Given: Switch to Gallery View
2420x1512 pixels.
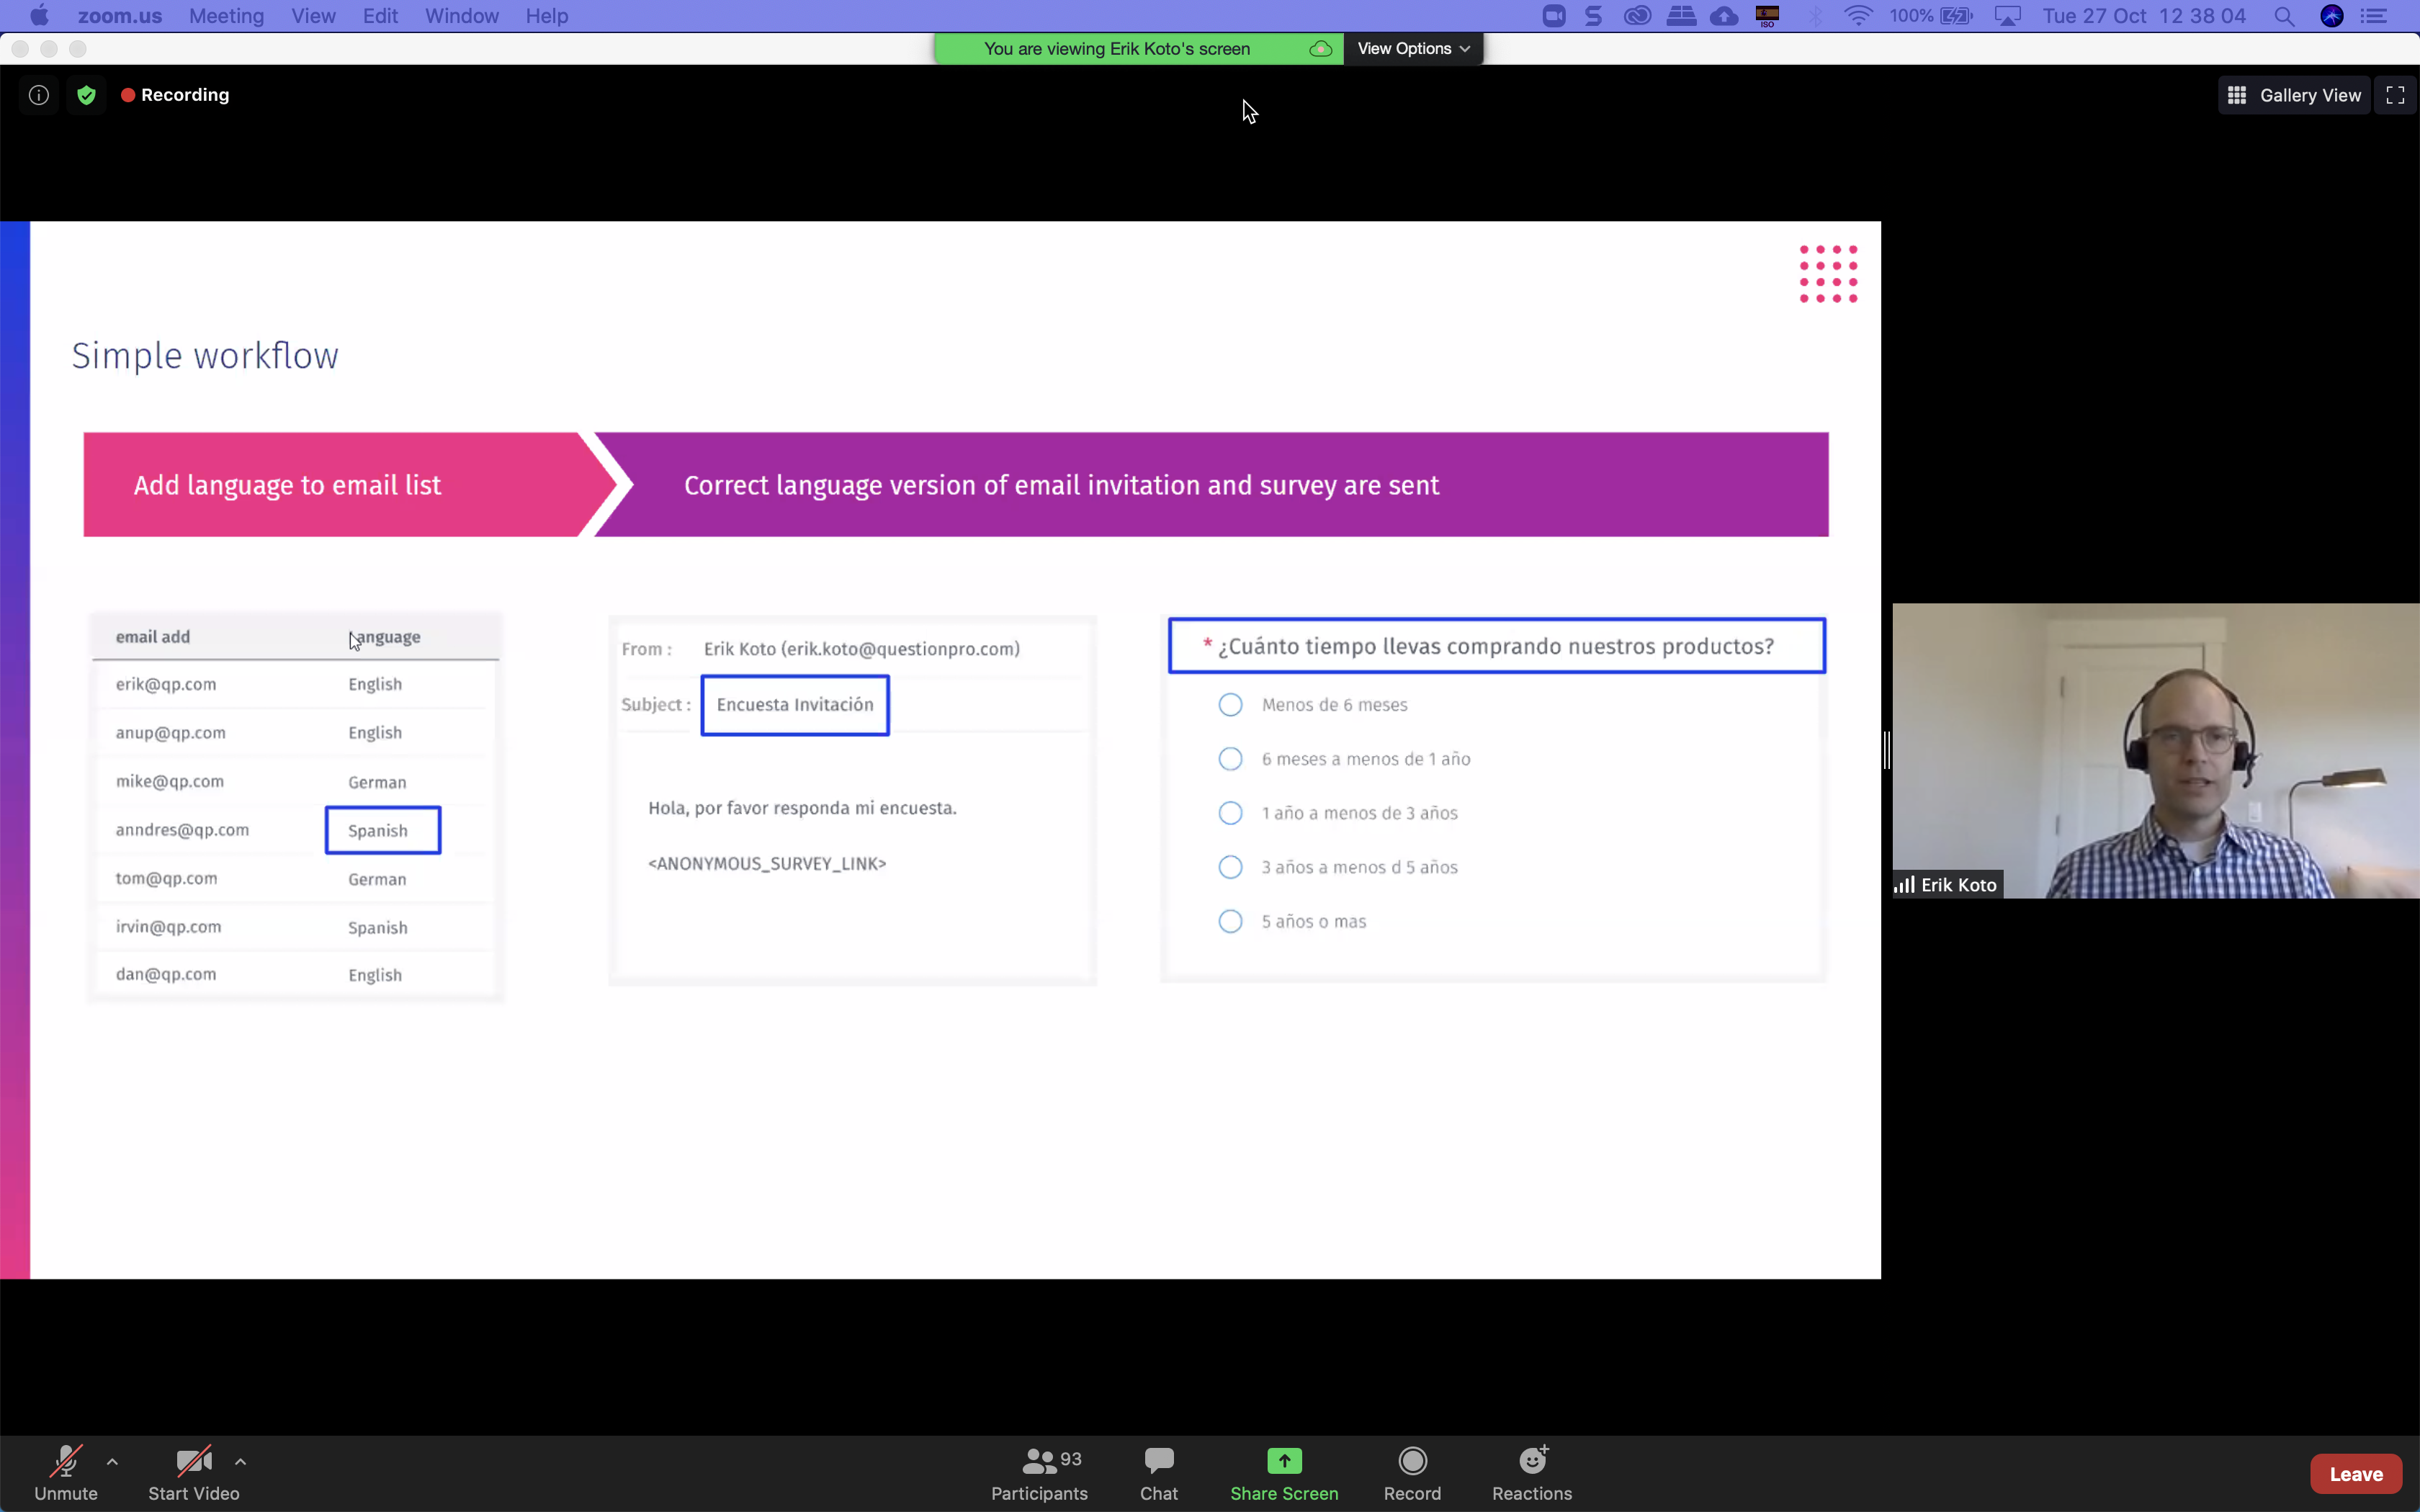Looking at the screenshot, I should pyautogui.click(x=2295, y=95).
